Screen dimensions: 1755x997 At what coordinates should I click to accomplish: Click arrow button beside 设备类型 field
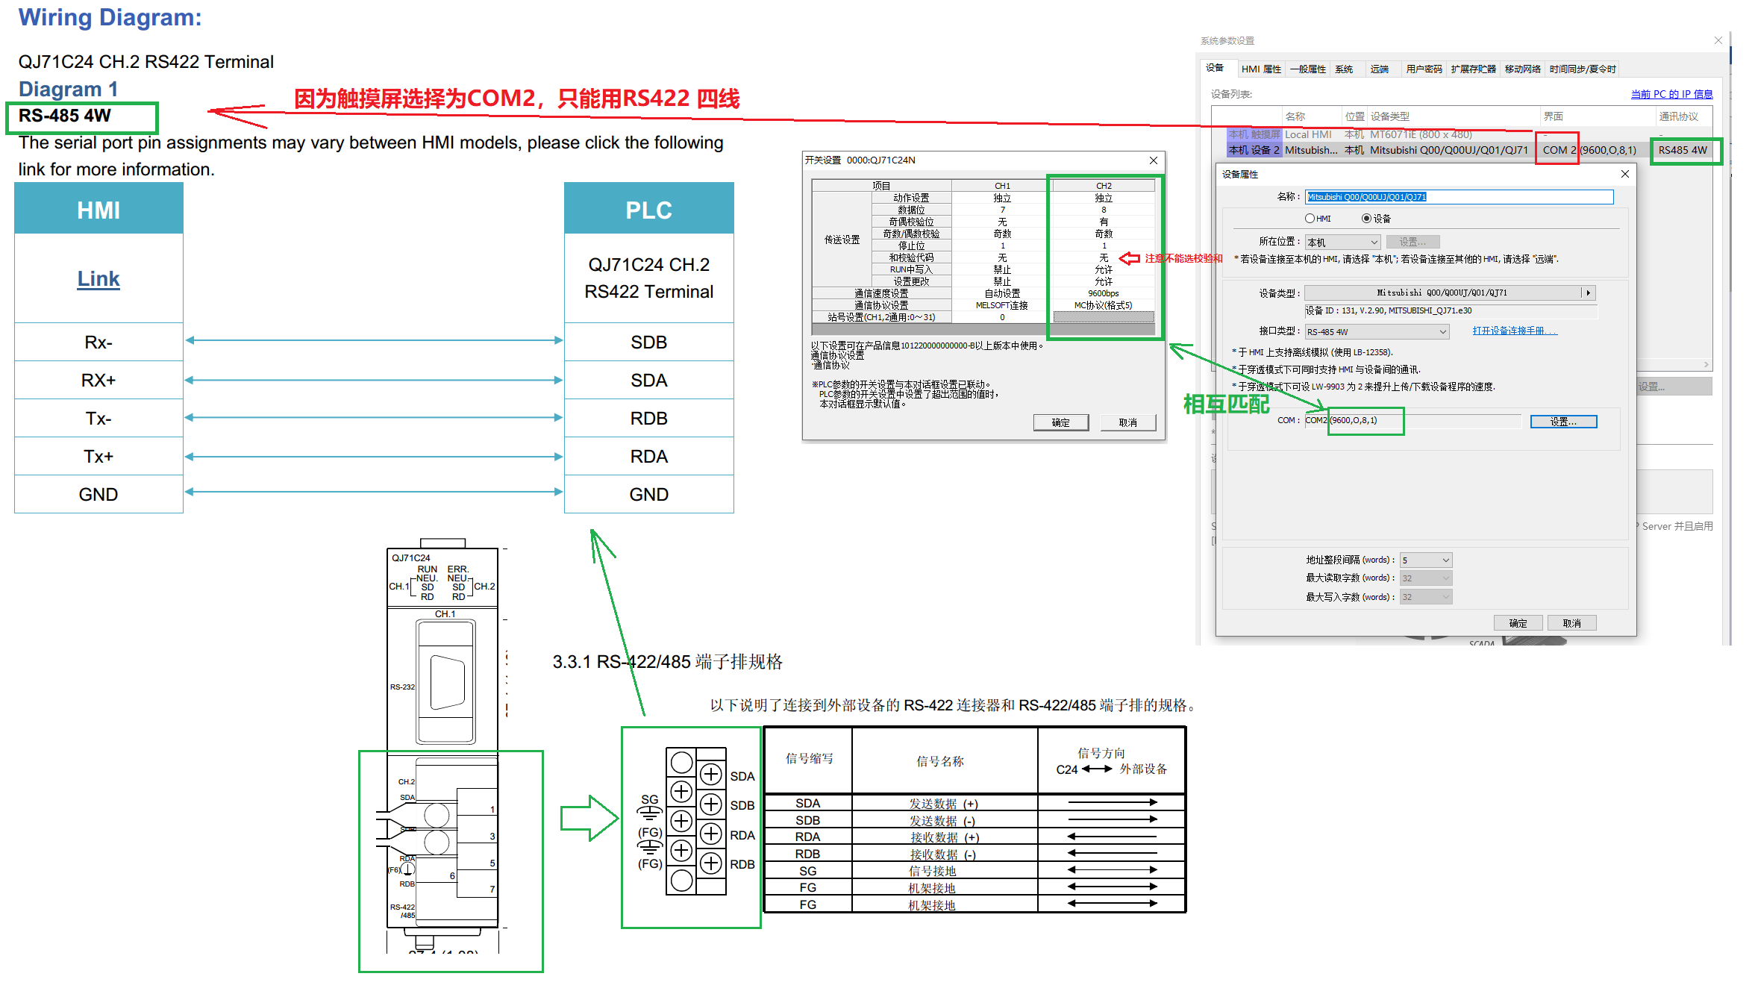pos(1589,293)
